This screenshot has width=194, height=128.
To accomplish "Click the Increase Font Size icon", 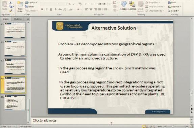I will pos(70,4).
